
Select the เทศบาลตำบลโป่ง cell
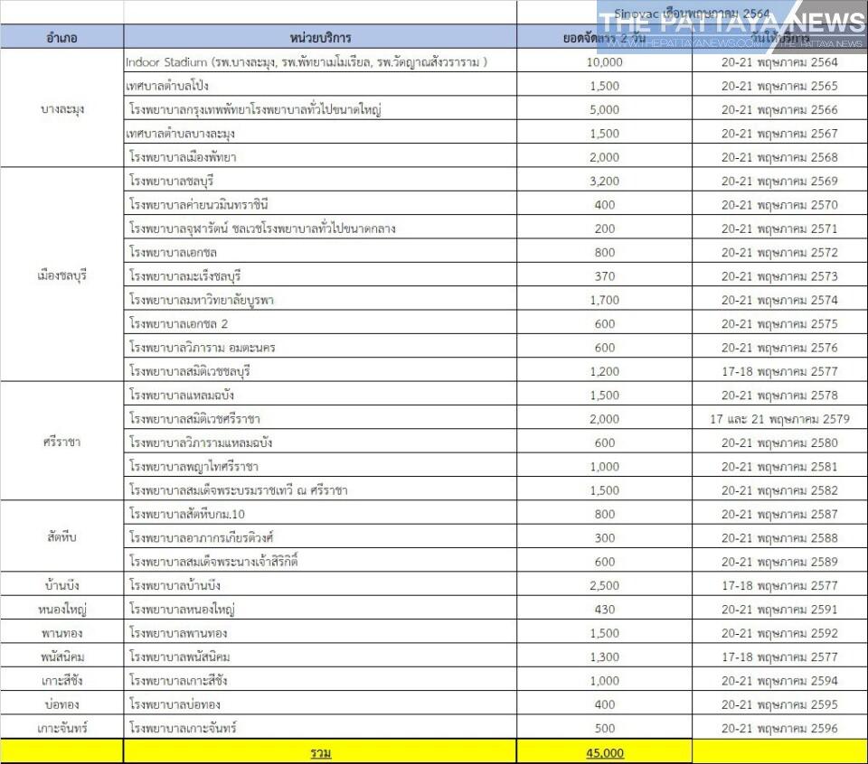[320, 86]
